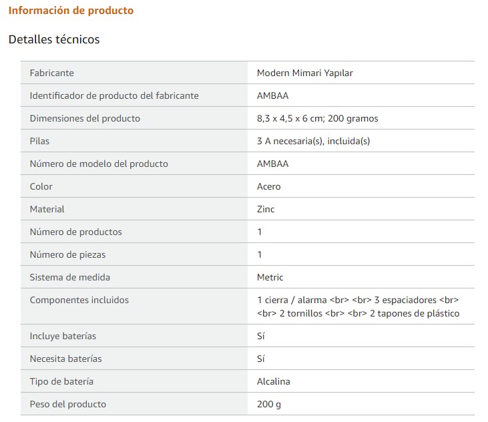Select the "Zinc" material value

(266, 209)
